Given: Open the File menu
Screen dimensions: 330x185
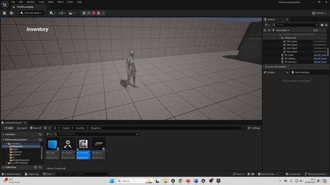Looking at the screenshot, I should [13, 2].
